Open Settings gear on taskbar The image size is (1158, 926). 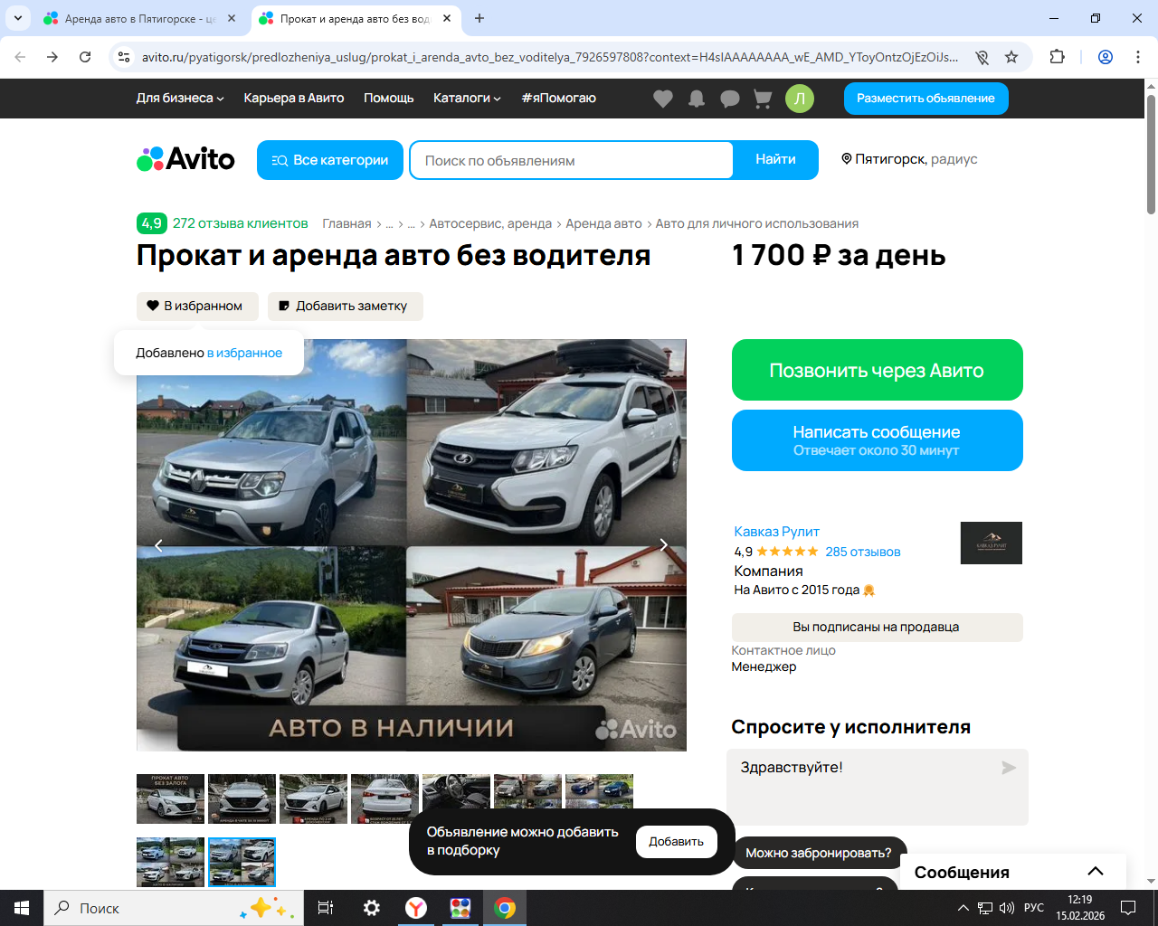click(x=372, y=908)
